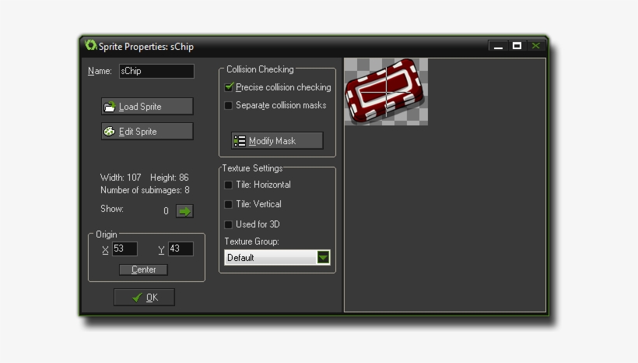Viewport: 638px width, 363px height.
Task: Close the Sprite Properties window
Action: (535, 46)
